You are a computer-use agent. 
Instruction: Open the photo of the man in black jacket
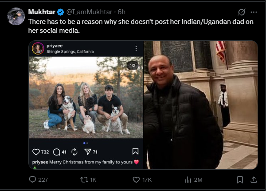click(x=200, y=105)
